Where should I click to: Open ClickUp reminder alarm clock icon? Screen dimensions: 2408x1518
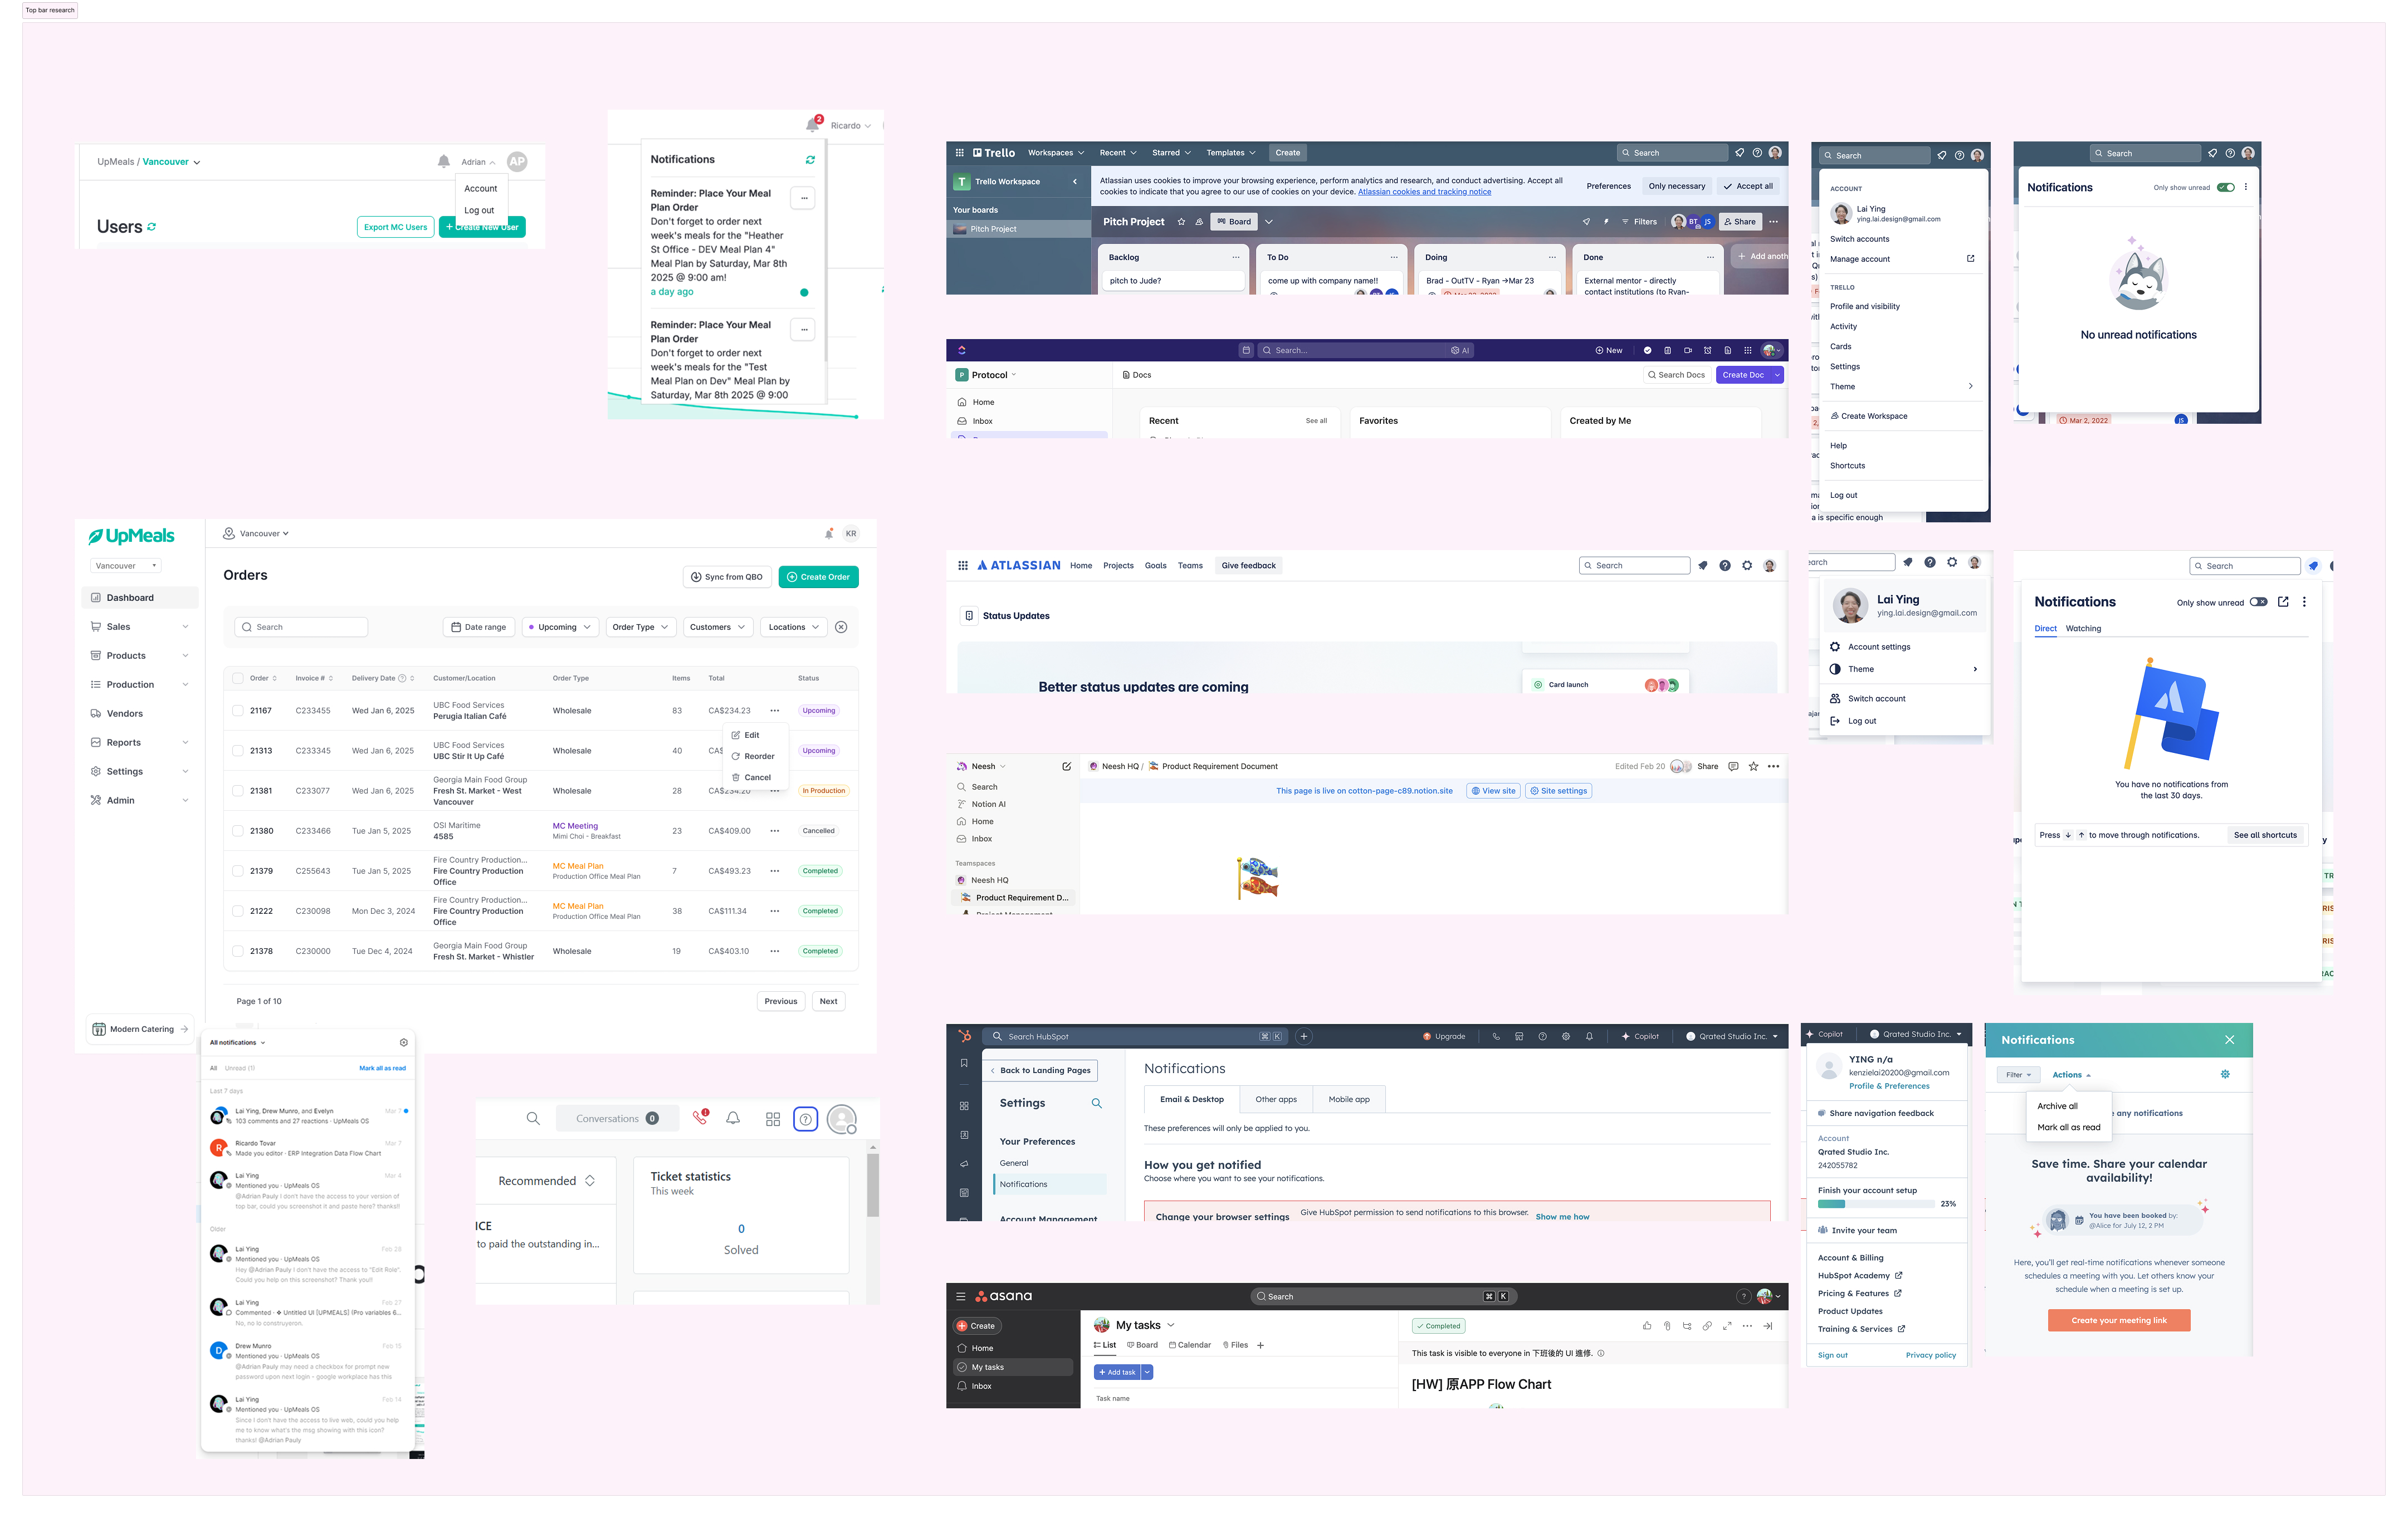[1708, 350]
